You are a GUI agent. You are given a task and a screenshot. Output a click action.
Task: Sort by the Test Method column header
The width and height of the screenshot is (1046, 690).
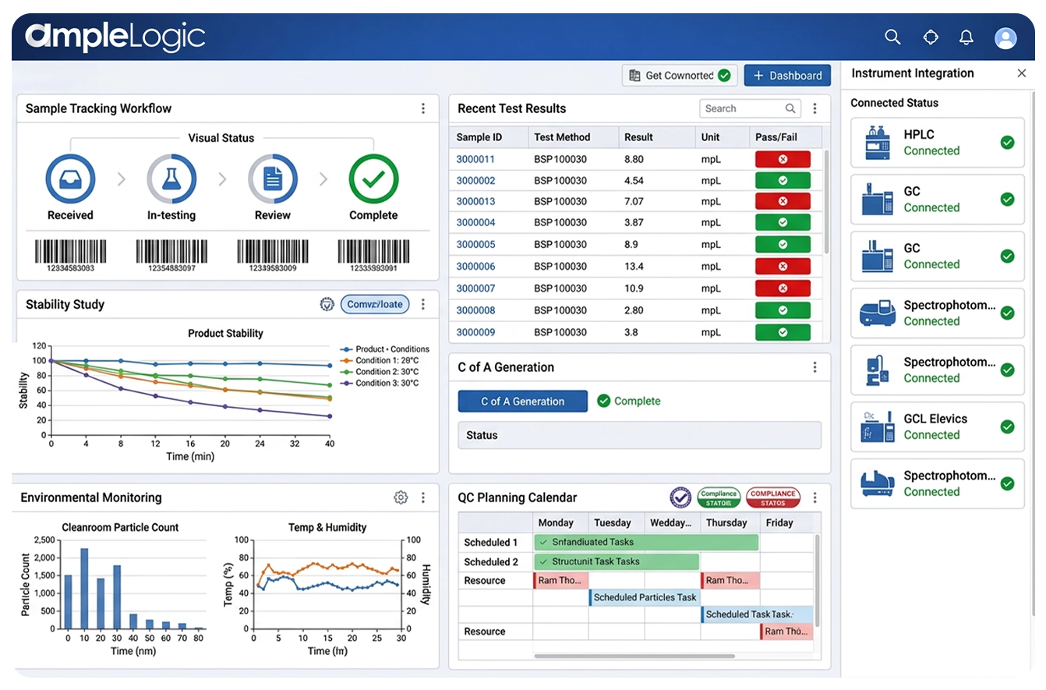[562, 137]
